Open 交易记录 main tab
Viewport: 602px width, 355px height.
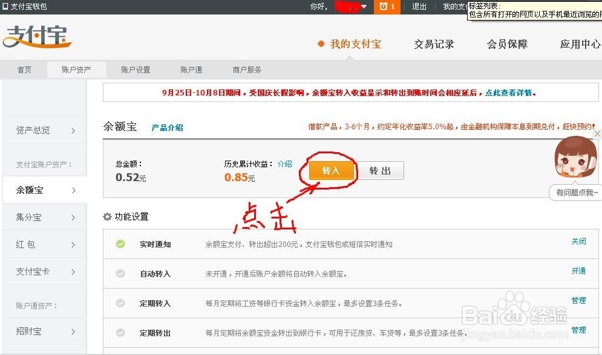[434, 44]
